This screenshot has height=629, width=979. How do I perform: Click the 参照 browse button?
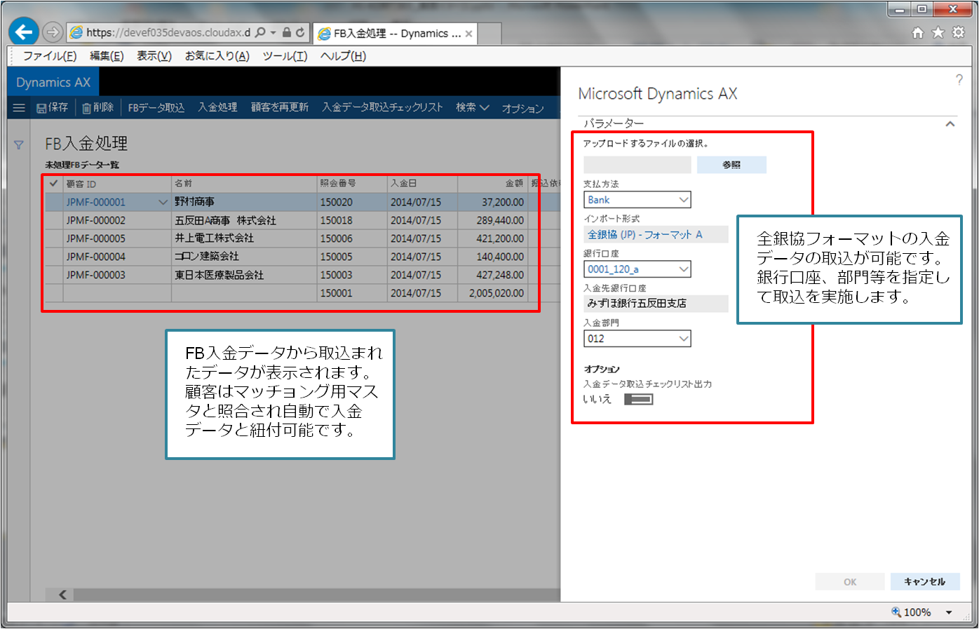point(731,165)
